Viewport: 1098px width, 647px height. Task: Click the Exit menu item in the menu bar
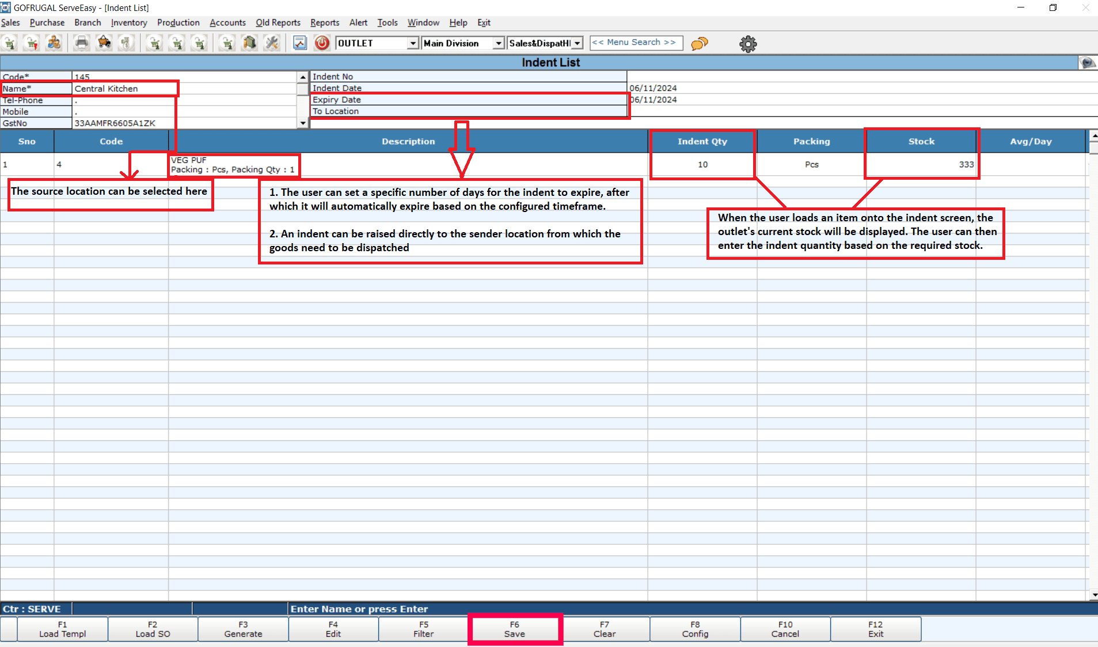pos(484,22)
